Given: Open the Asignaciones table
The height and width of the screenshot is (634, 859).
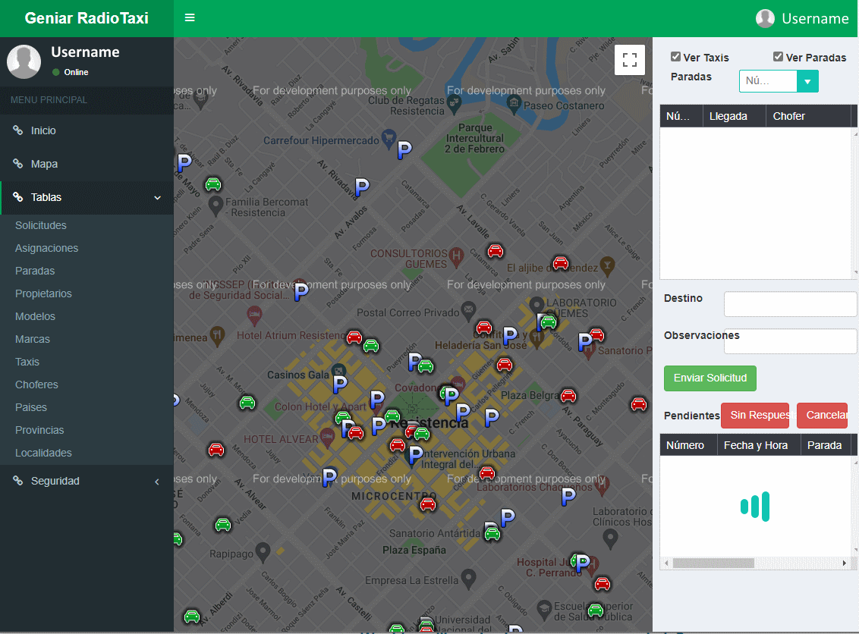Looking at the screenshot, I should click(x=46, y=248).
